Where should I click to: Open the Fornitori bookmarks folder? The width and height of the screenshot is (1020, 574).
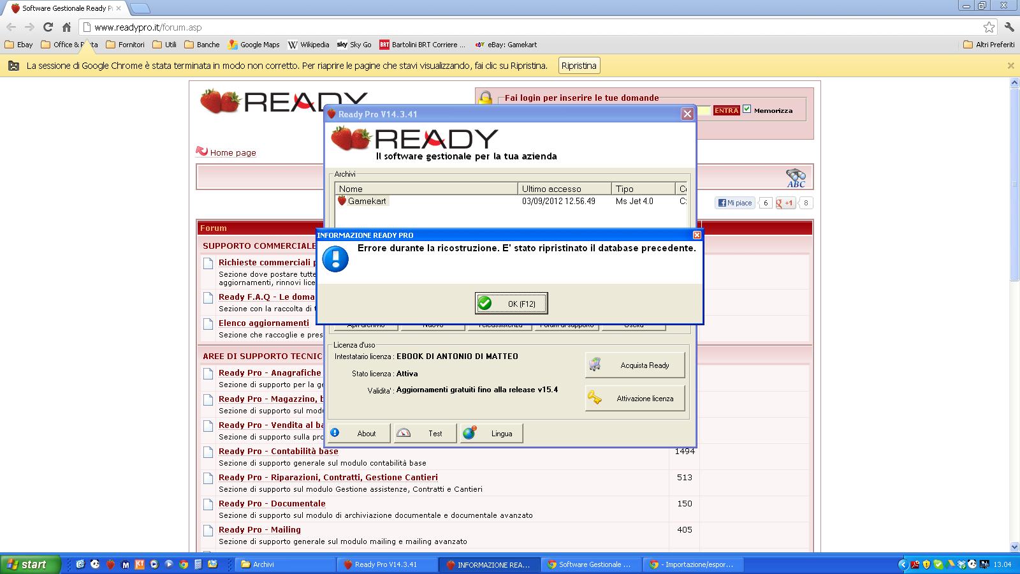tap(125, 45)
